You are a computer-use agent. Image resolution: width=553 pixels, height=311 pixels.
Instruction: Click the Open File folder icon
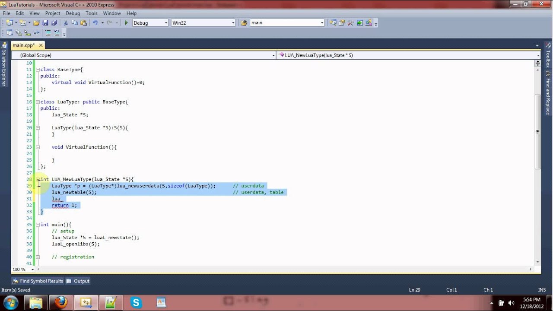click(x=37, y=23)
